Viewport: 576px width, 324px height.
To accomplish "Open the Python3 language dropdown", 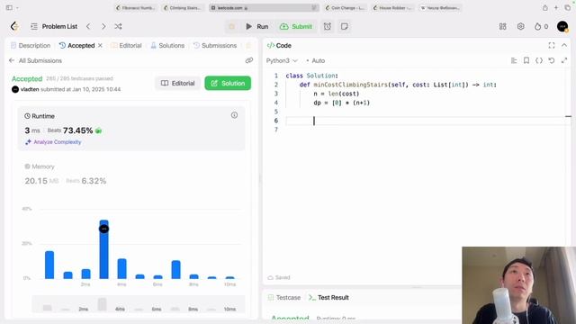I will click(282, 60).
